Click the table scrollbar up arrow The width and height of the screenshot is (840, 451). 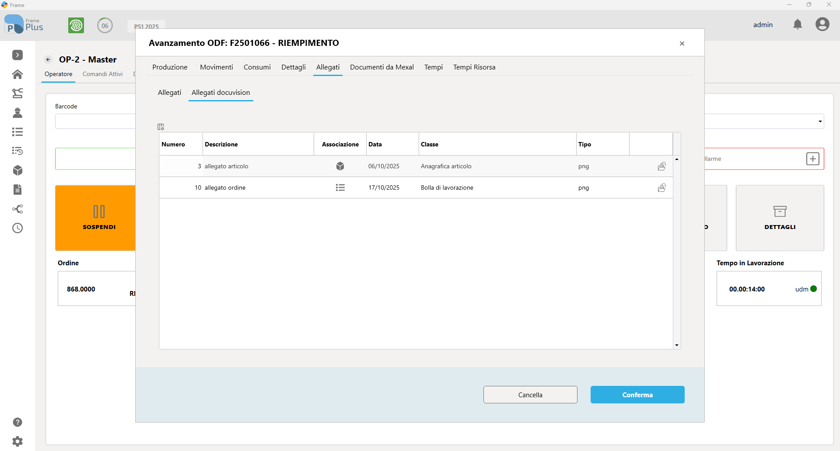677,159
